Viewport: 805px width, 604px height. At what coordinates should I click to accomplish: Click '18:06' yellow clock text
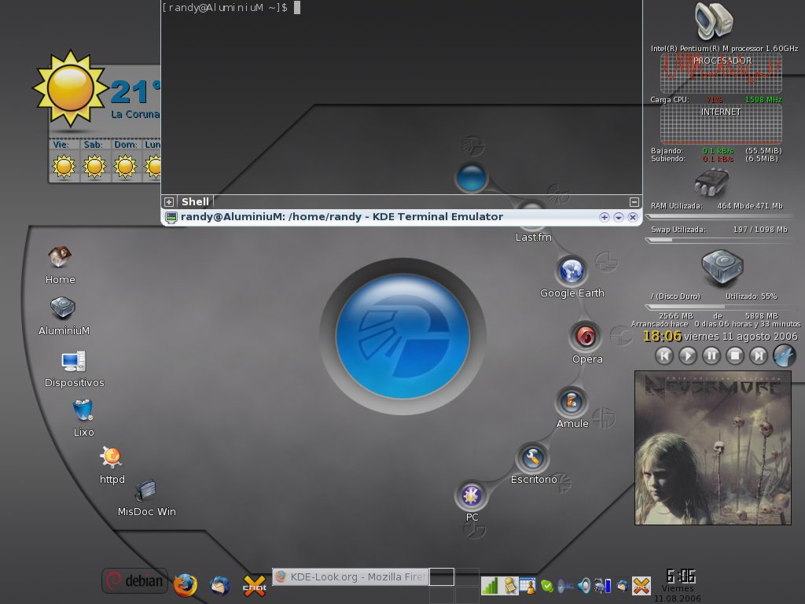point(662,337)
